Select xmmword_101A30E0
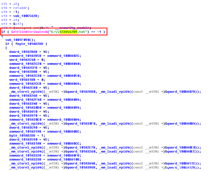Image resolution: width=213 pixels, height=171 pixels. click(x=25, y=120)
